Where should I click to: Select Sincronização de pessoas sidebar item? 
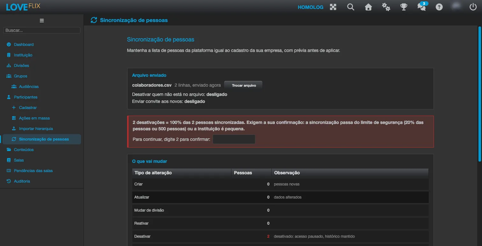point(42,139)
